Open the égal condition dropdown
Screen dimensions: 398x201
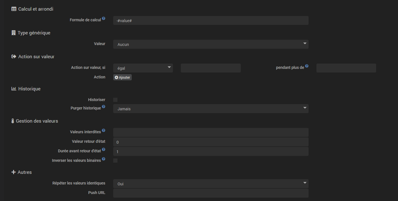[x=143, y=68]
